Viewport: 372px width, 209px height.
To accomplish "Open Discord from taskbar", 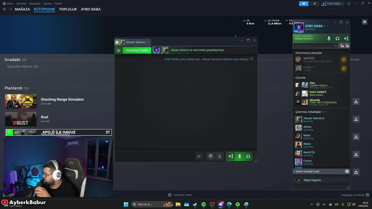I will pyautogui.click(x=221, y=204).
